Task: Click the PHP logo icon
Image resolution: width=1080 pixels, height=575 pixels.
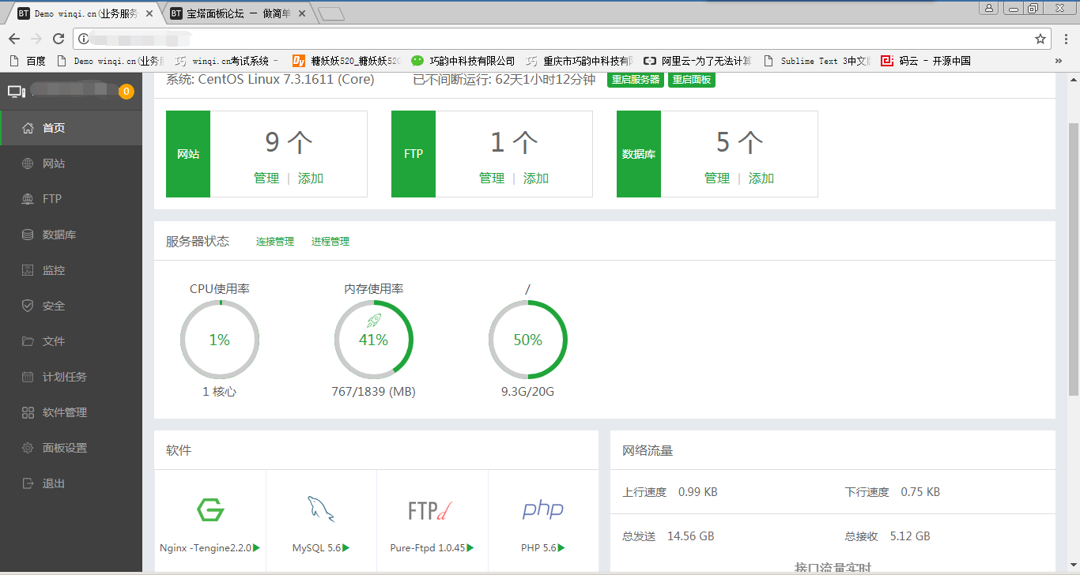Action: tap(543, 509)
